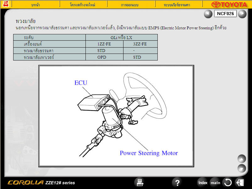Go to previous page arrow beside NCF026

(x=208, y=14)
